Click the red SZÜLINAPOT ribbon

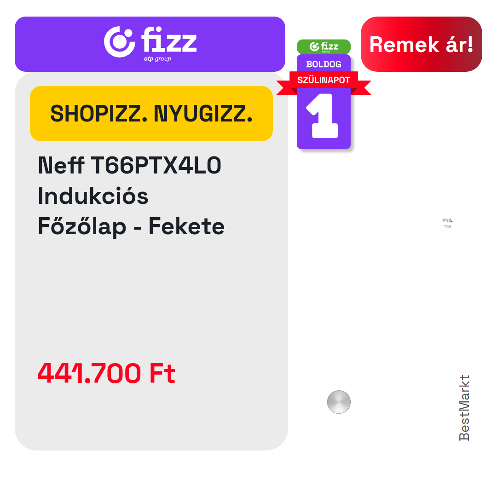point(324,82)
